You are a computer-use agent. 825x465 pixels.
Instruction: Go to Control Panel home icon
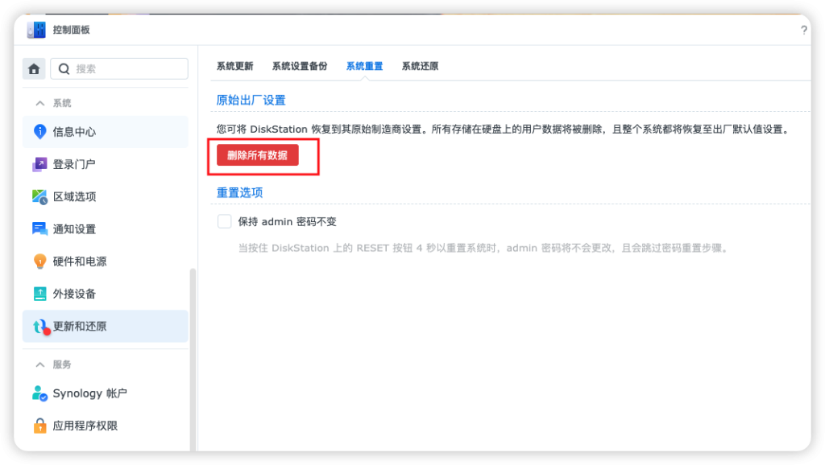pyautogui.click(x=34, y=69)
